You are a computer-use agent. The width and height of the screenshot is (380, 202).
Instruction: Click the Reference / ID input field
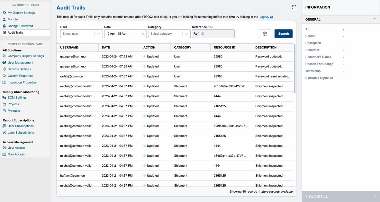click(x=220, y=34)
